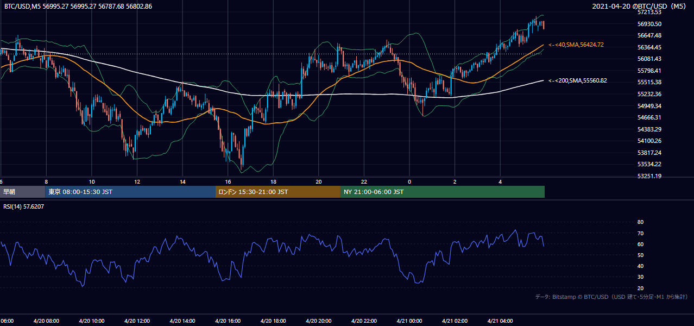
Task: Click hour label 22 under the price chart
Action: coord(364,181)
